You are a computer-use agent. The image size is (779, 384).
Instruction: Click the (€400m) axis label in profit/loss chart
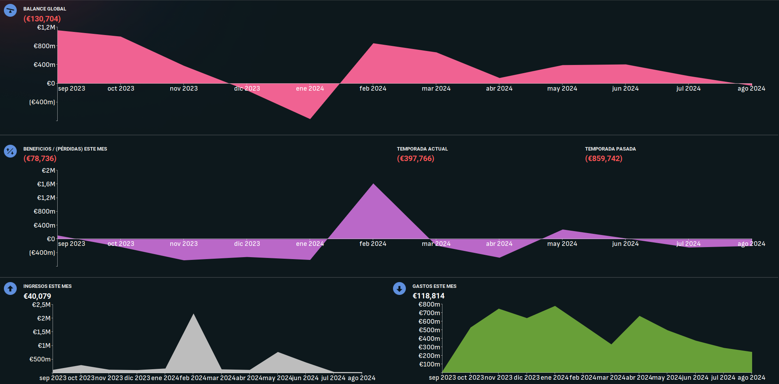[x=42, y=252]
